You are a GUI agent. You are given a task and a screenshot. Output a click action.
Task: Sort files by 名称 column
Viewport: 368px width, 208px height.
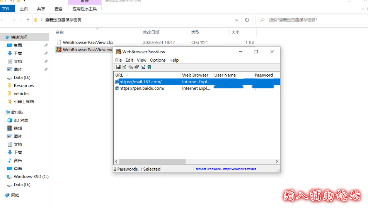pos(97,32)
